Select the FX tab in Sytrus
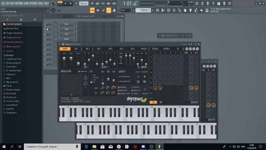Image resolution: width=266 pixels, height=150 pixels. coord(178,49)
